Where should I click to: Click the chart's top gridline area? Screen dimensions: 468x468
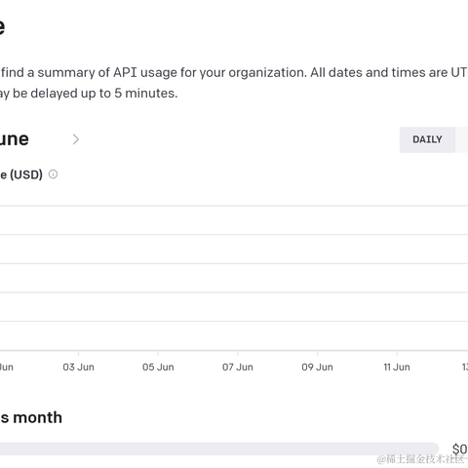(234, 206)
